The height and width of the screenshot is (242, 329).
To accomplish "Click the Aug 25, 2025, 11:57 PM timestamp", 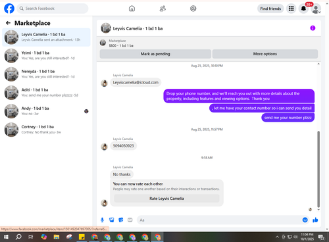I will [207, 130].
